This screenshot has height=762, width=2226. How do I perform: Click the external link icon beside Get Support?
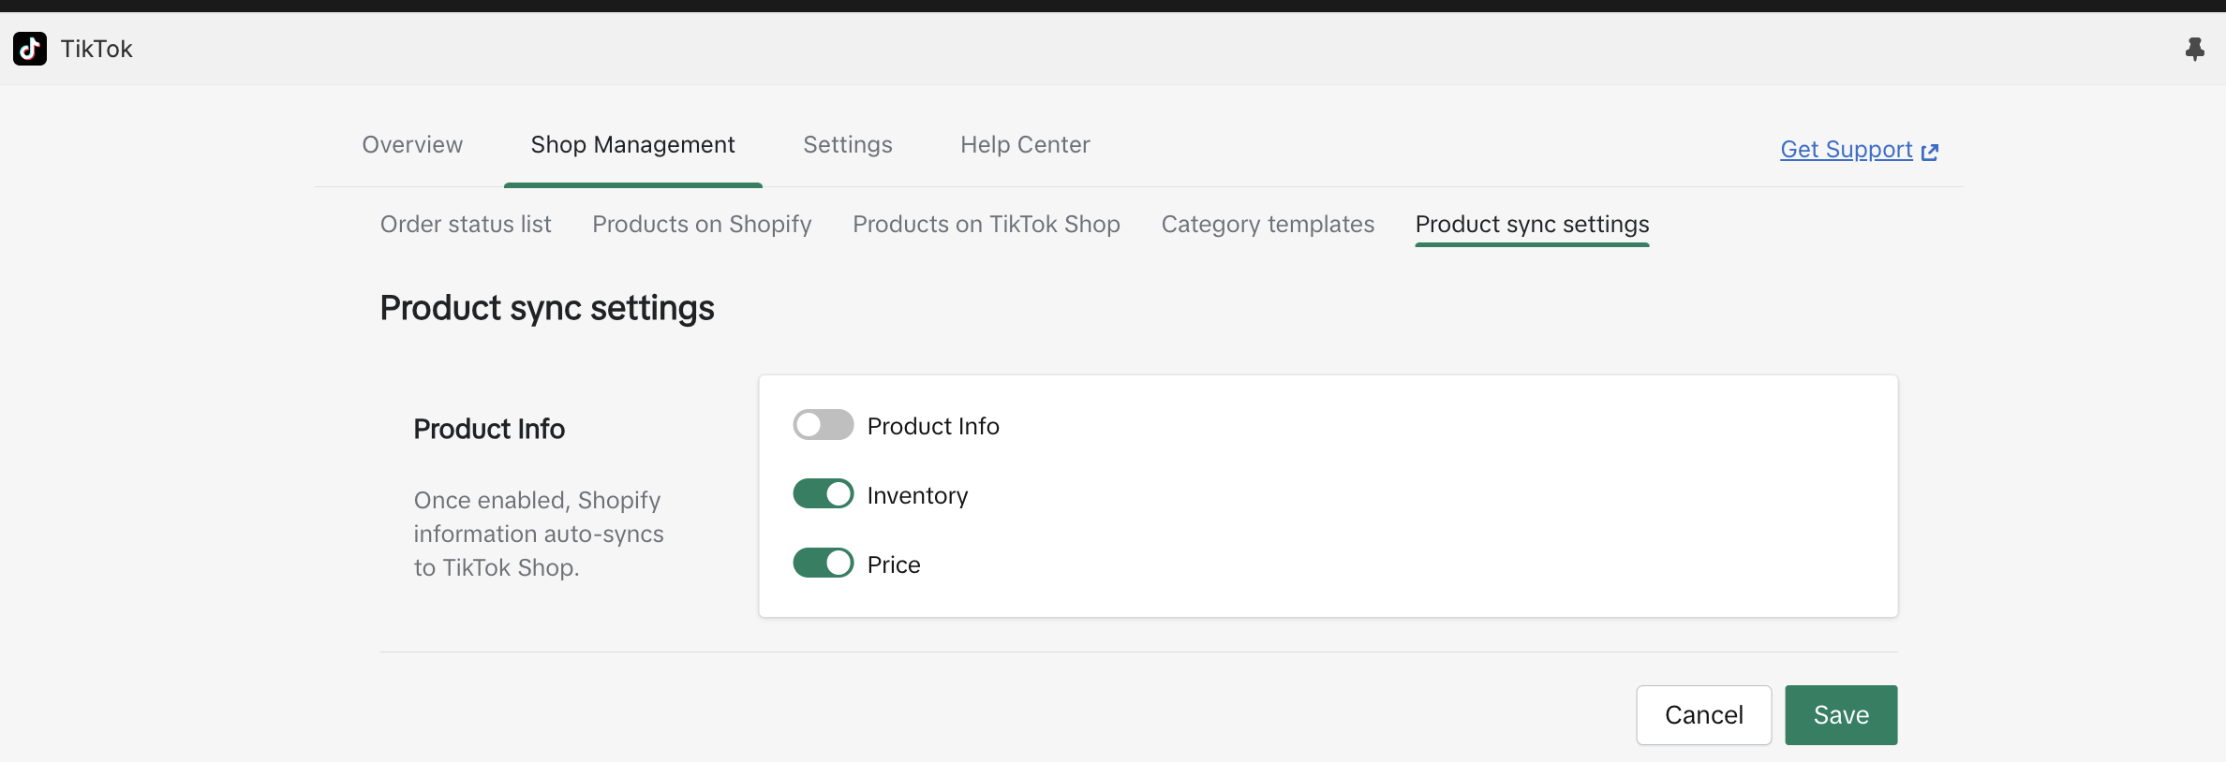tap(1930, 152)
